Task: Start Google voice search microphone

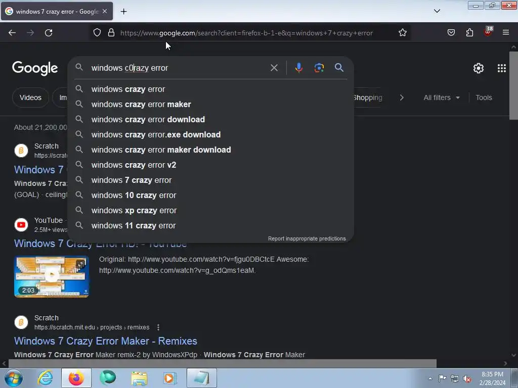Action: point(298,68)
